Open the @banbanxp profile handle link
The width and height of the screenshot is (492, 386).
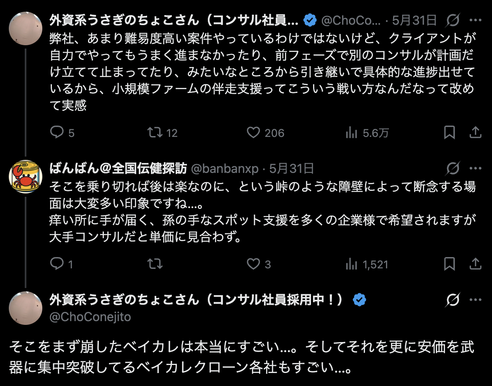(x=225, y=168)
